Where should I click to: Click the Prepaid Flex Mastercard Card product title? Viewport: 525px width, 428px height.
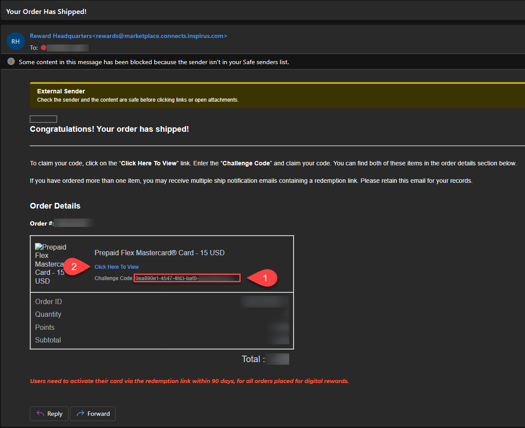(x=159, y=253)
